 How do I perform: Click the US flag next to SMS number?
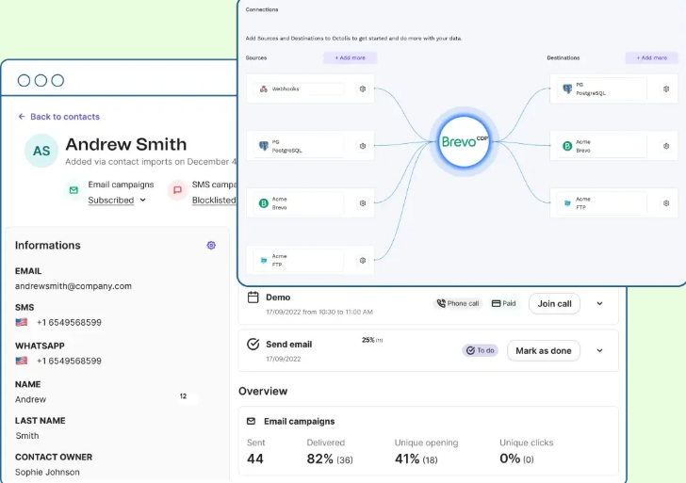point(22,322)
